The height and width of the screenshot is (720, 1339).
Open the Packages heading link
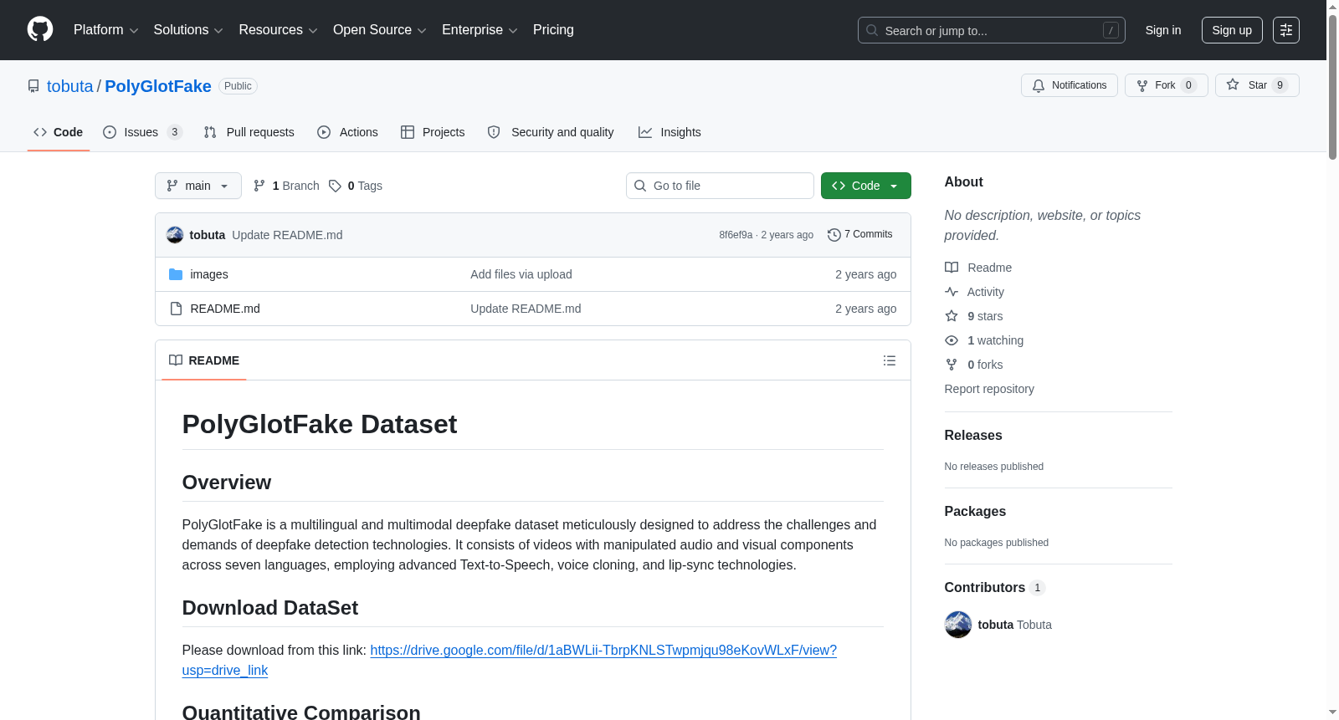pos(975,512)
